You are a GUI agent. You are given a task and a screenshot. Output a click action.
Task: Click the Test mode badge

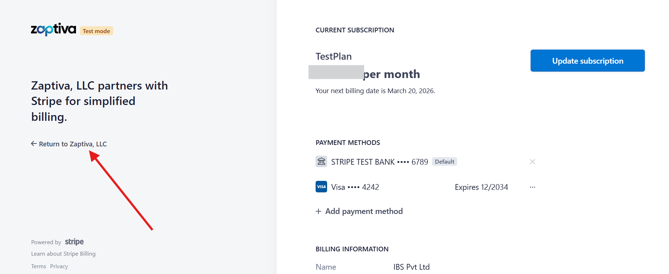coord(96,31)
